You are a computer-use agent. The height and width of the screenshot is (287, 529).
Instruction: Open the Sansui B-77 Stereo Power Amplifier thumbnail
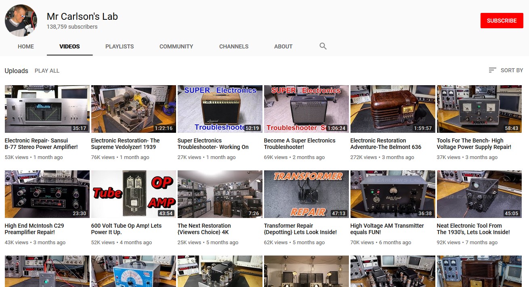(x=47, y=109)
